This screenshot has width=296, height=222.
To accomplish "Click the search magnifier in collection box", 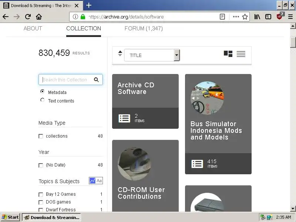I will coord(96,80).
